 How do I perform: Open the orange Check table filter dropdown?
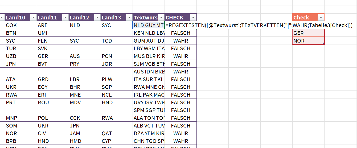click(321, 18)
